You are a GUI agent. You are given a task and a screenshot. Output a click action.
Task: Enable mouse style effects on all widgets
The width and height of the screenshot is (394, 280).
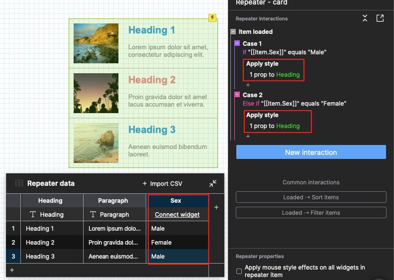(239, 271)
